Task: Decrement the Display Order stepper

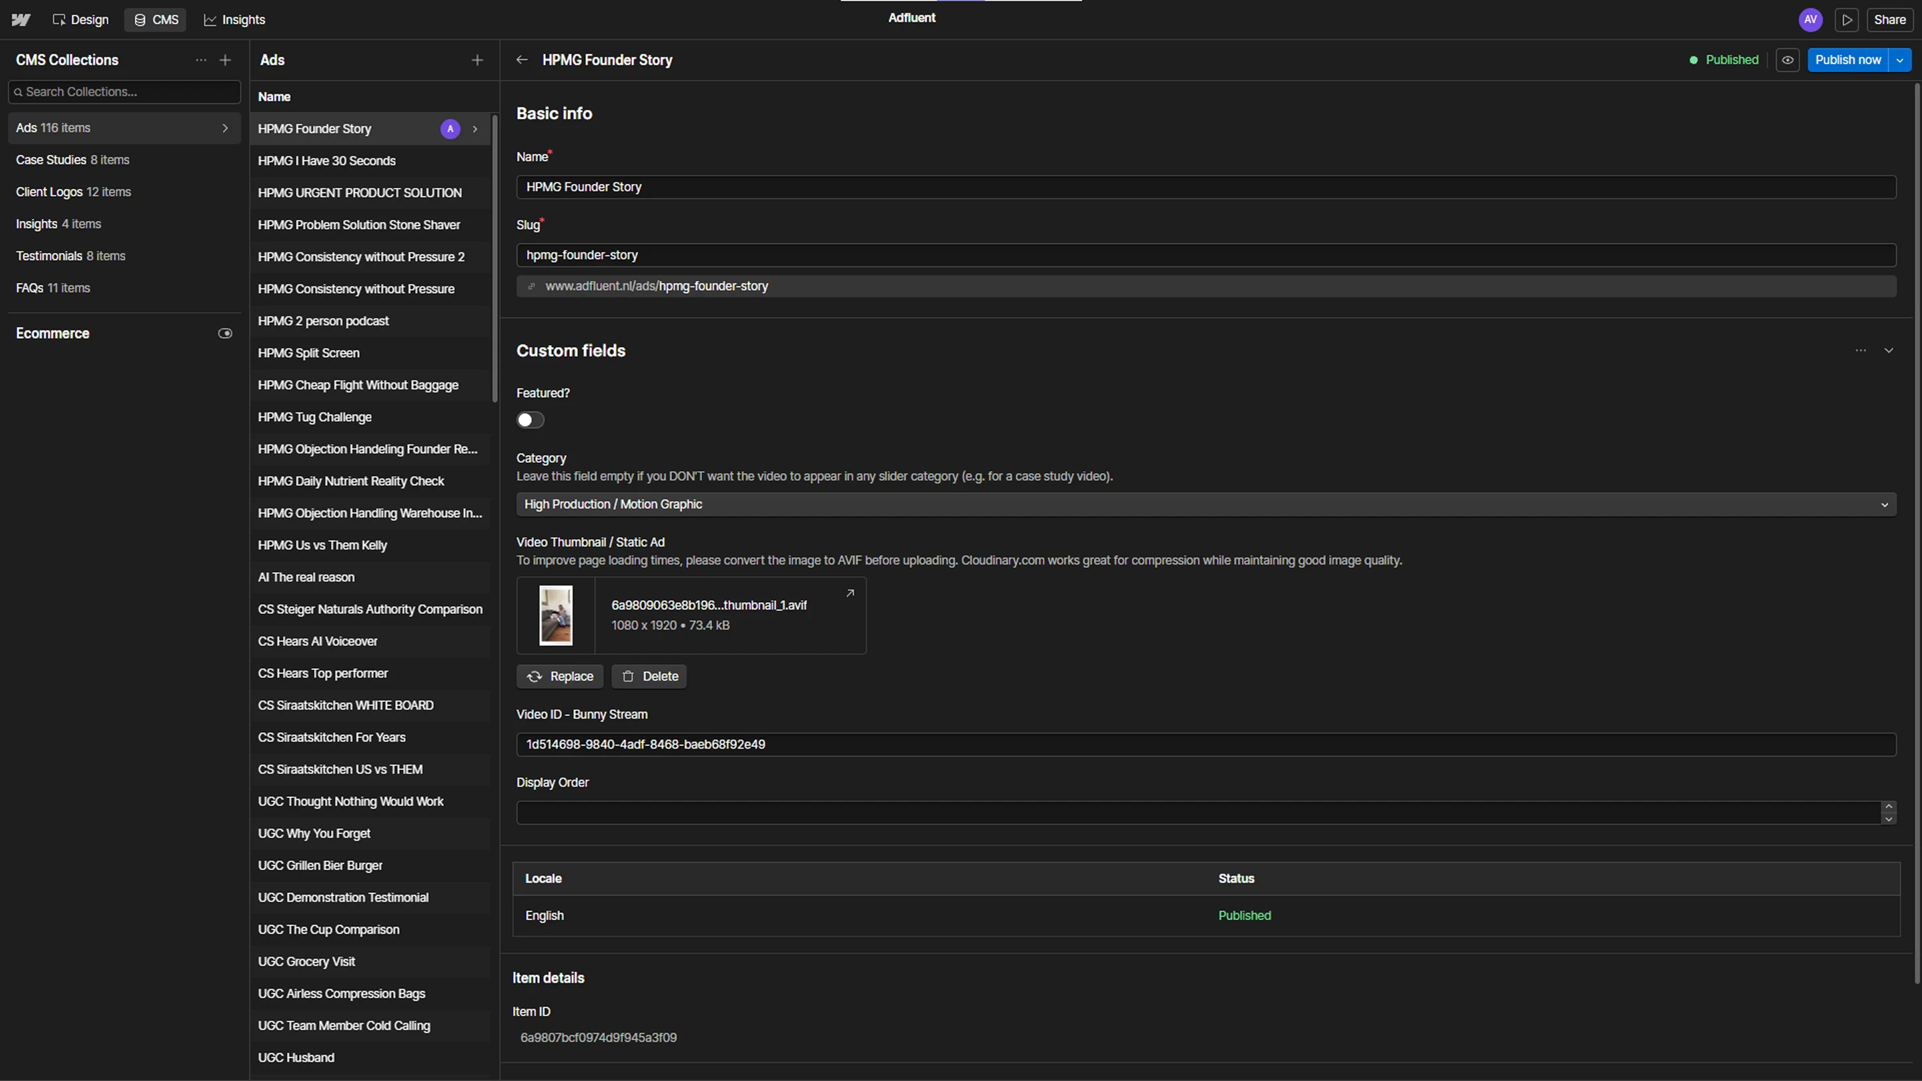Action: 1889,818
